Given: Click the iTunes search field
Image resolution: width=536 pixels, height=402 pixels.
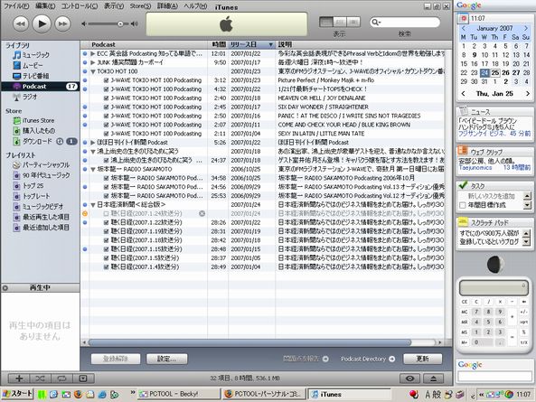Looking at the screenshot, I should (x=405, y=23).
